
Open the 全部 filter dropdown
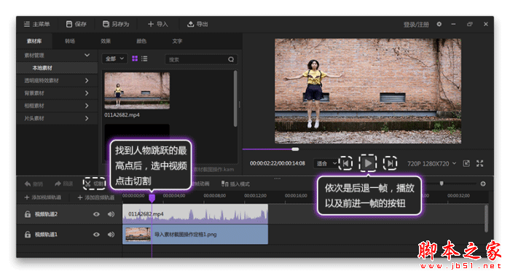114,59
